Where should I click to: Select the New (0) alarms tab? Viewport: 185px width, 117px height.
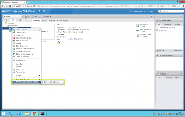click(169, 78)
